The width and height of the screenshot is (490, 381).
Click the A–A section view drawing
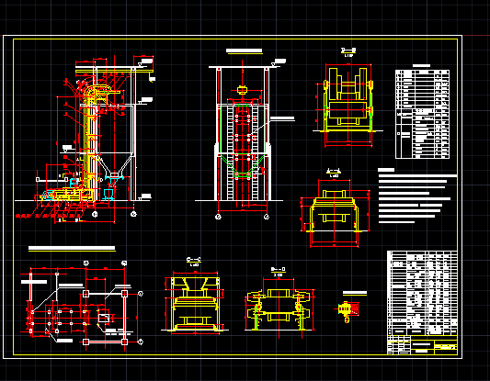pos(335,213)
